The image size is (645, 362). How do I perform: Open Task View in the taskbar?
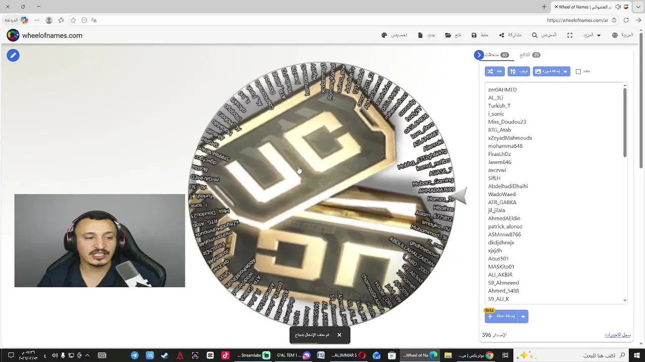pos(505,355)
